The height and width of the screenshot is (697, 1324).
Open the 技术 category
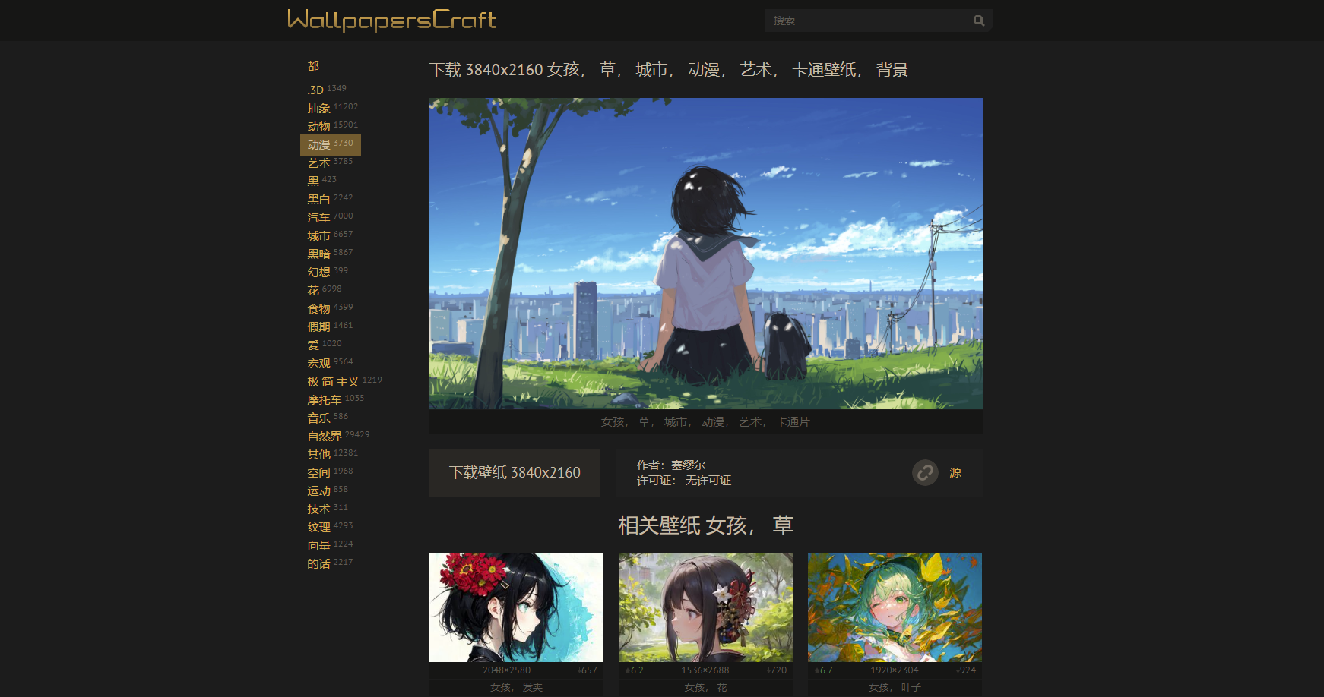(318, 509)
